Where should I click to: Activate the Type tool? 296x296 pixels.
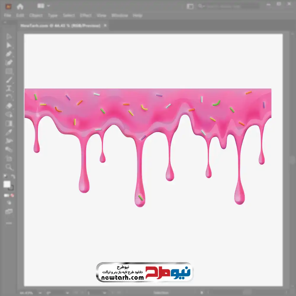pos(9,88)
